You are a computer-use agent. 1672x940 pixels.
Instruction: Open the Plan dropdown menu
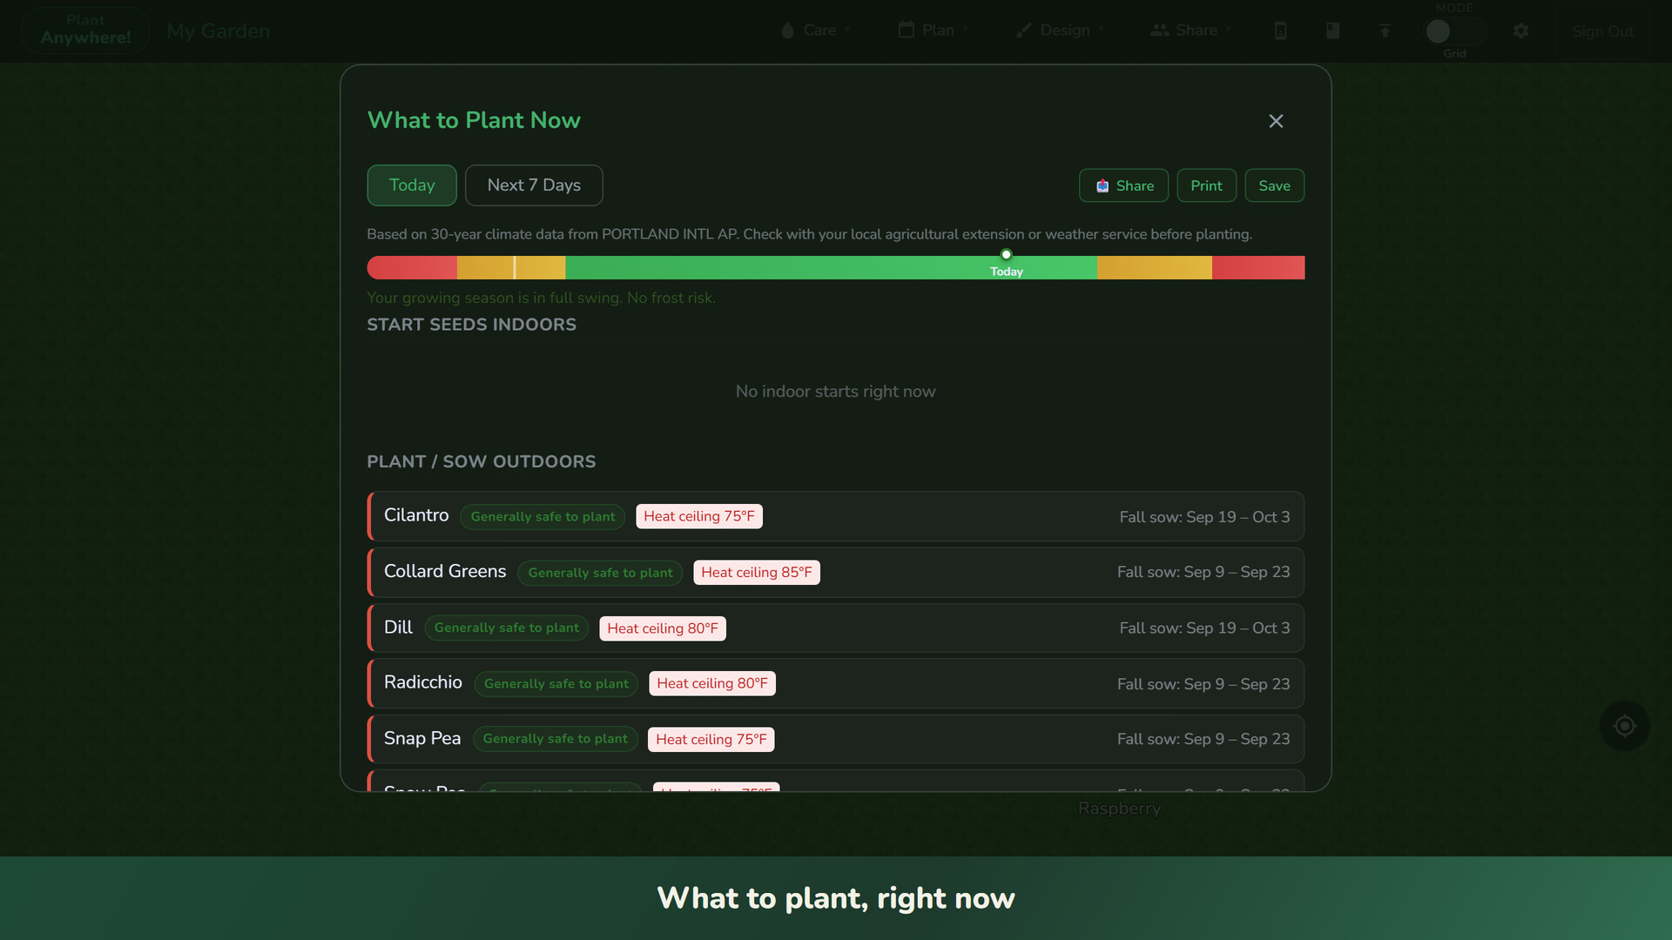[934, 30]
